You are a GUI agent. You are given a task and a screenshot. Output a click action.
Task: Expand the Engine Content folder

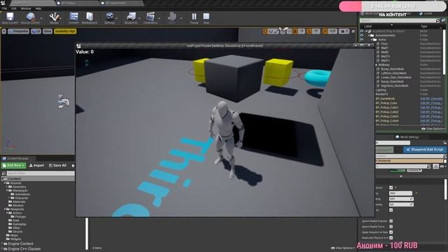point(2,244)
